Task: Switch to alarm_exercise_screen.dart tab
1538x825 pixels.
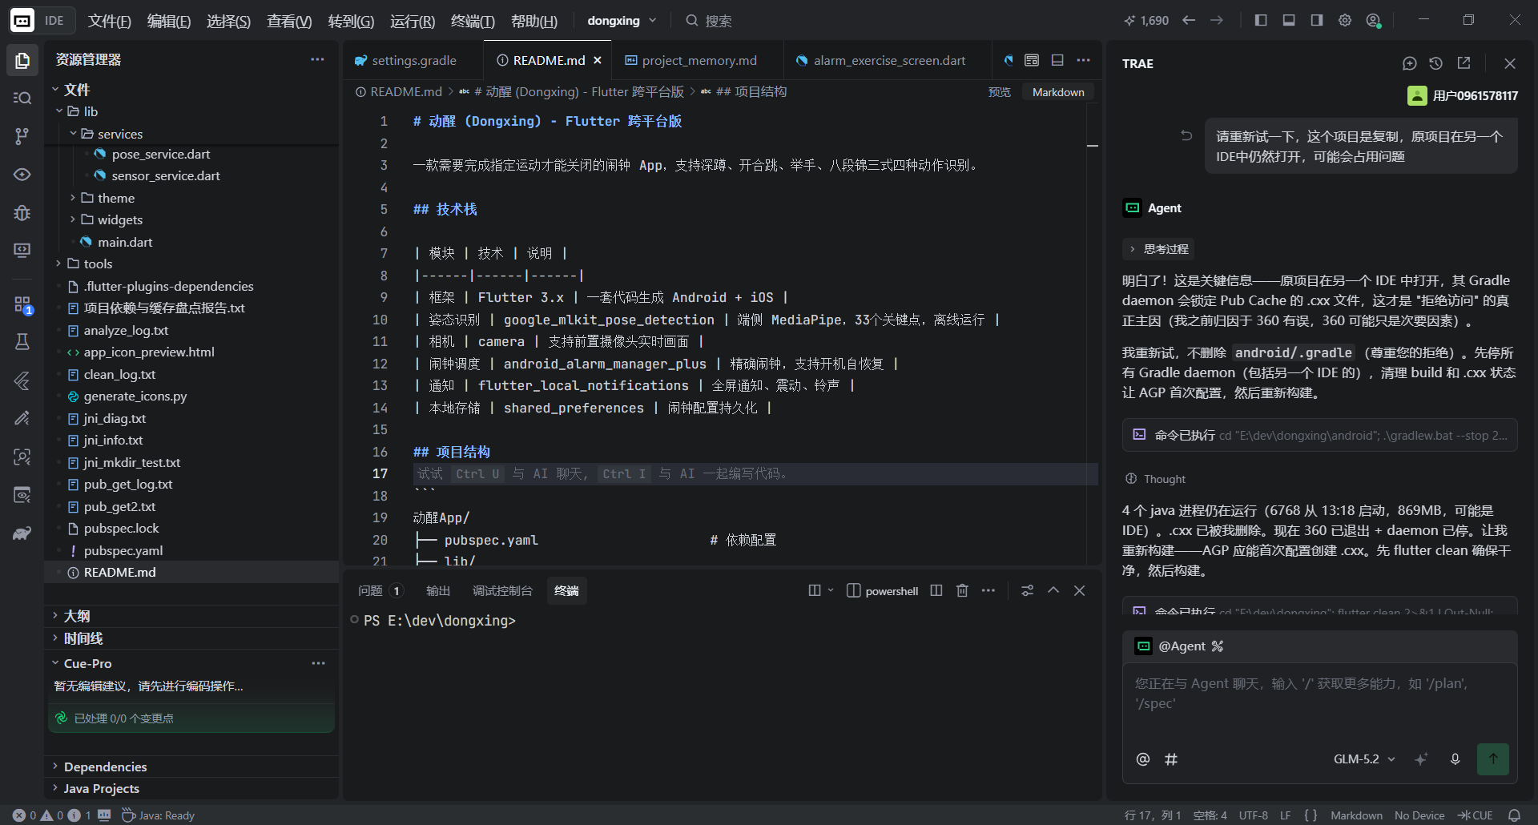Action: pos(888,60)
